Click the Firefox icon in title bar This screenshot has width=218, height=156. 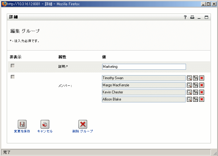4,4
